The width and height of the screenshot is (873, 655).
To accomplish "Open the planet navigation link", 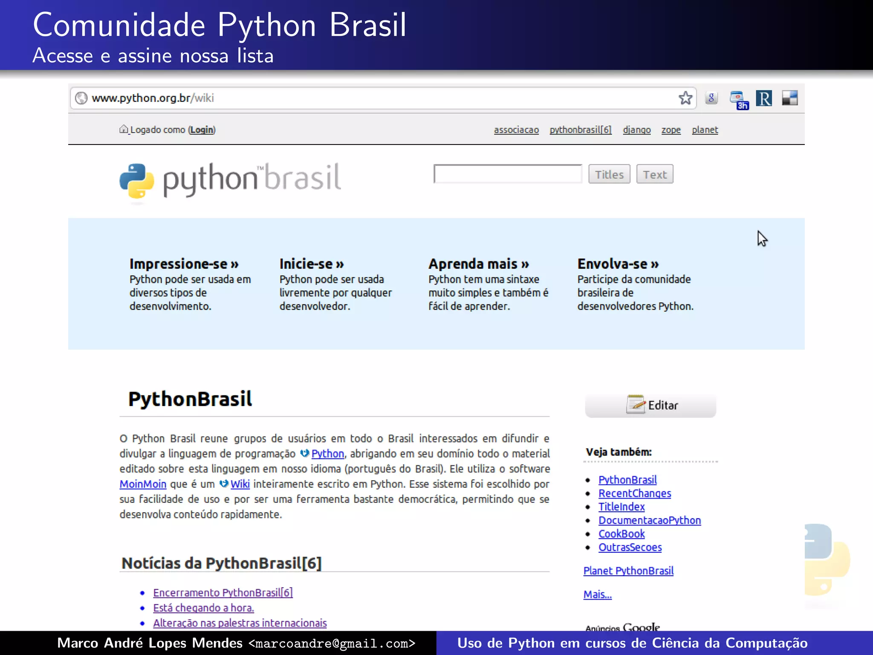I will (x=705, y=130).
